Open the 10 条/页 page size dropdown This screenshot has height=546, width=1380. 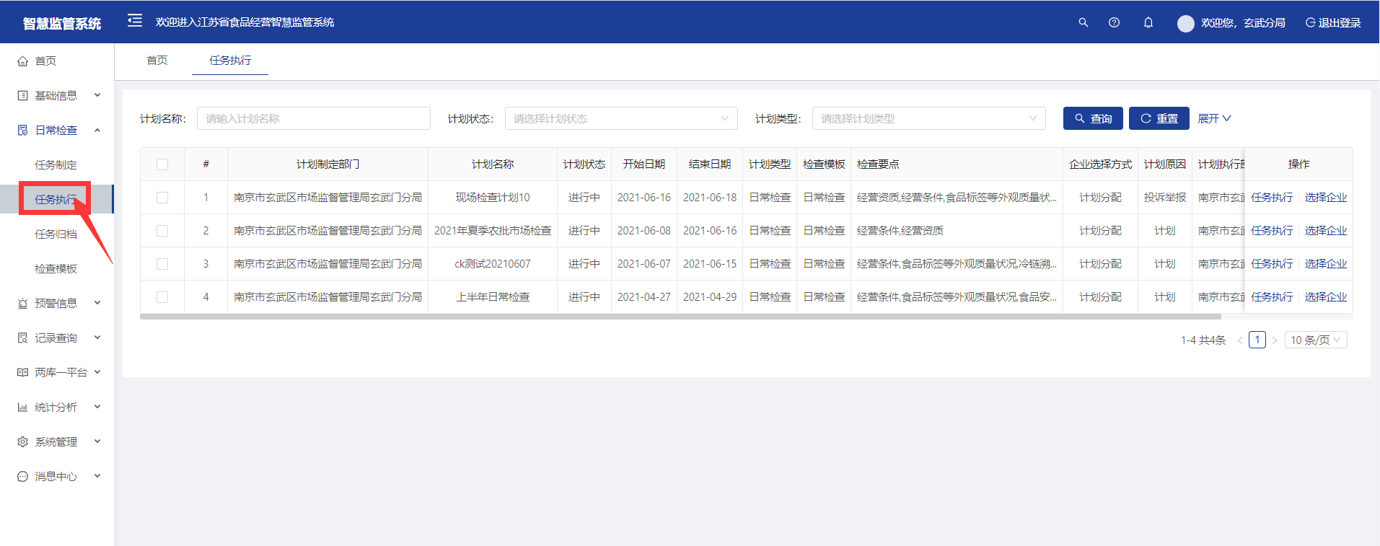click(1315, 340)
